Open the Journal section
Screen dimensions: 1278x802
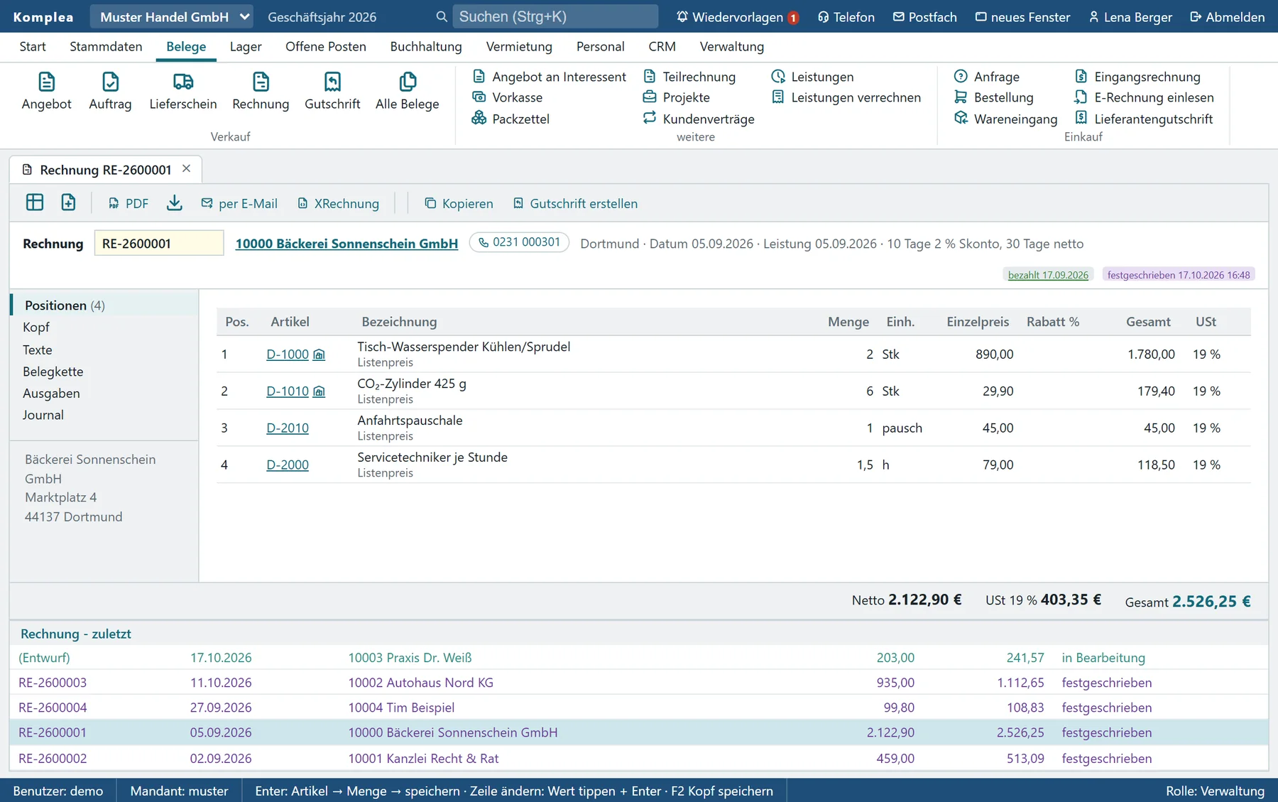click(43, 415)
